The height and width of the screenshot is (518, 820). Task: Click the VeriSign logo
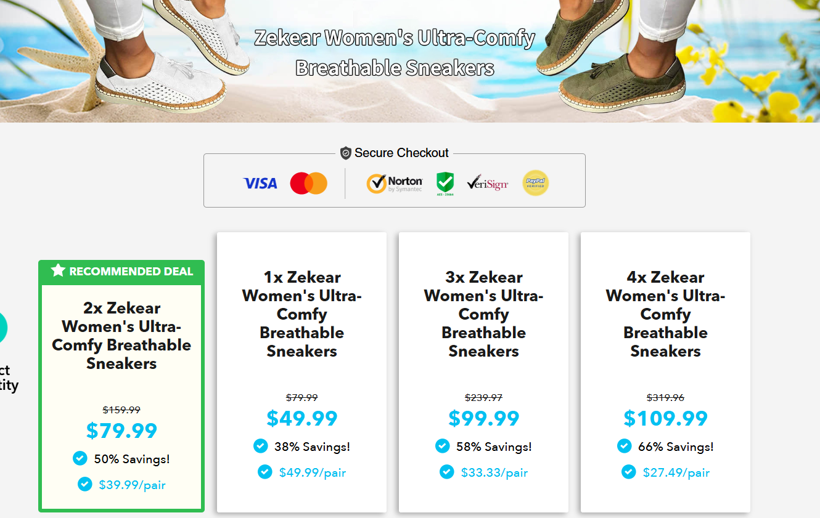tap(487, 184)
